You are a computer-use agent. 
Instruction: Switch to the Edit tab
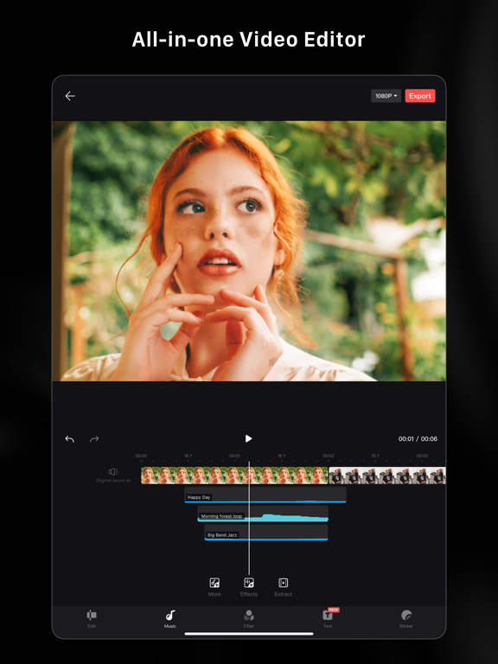point(92,619)
